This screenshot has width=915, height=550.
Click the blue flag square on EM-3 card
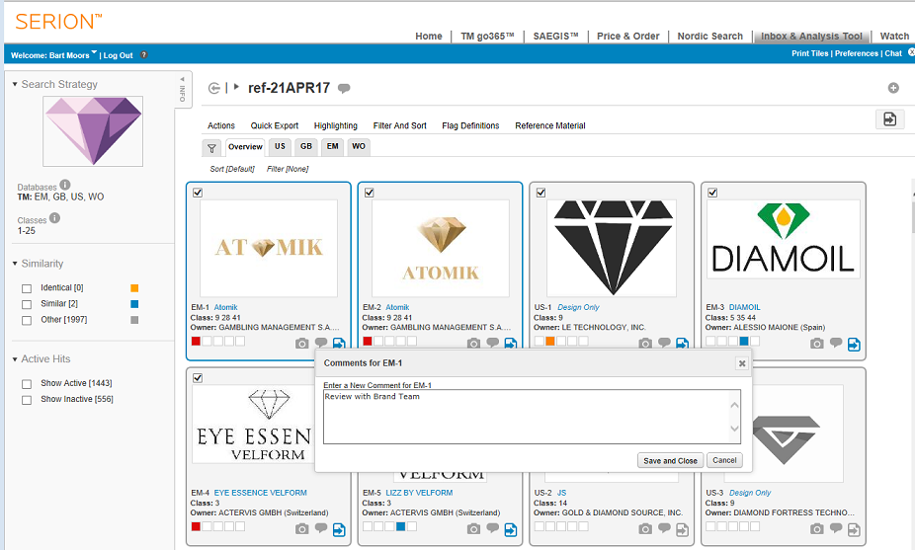coord(744,341)
